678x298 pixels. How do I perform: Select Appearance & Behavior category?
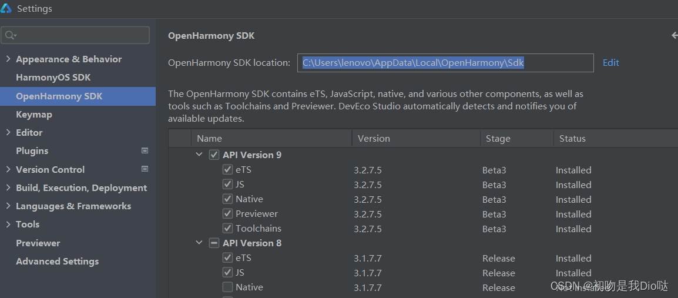[69, 59]
